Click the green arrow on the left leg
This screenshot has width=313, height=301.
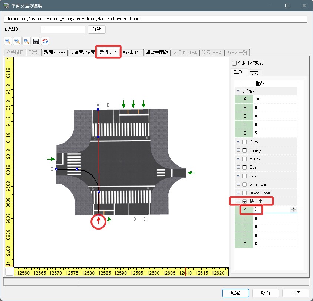point(51,159)
